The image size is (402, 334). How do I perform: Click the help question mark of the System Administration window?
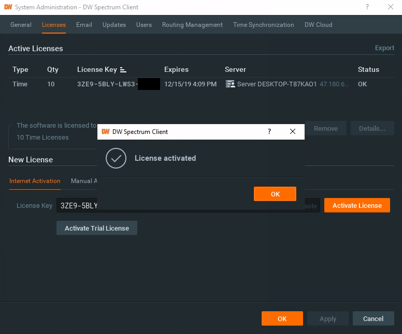coord(367,7)
